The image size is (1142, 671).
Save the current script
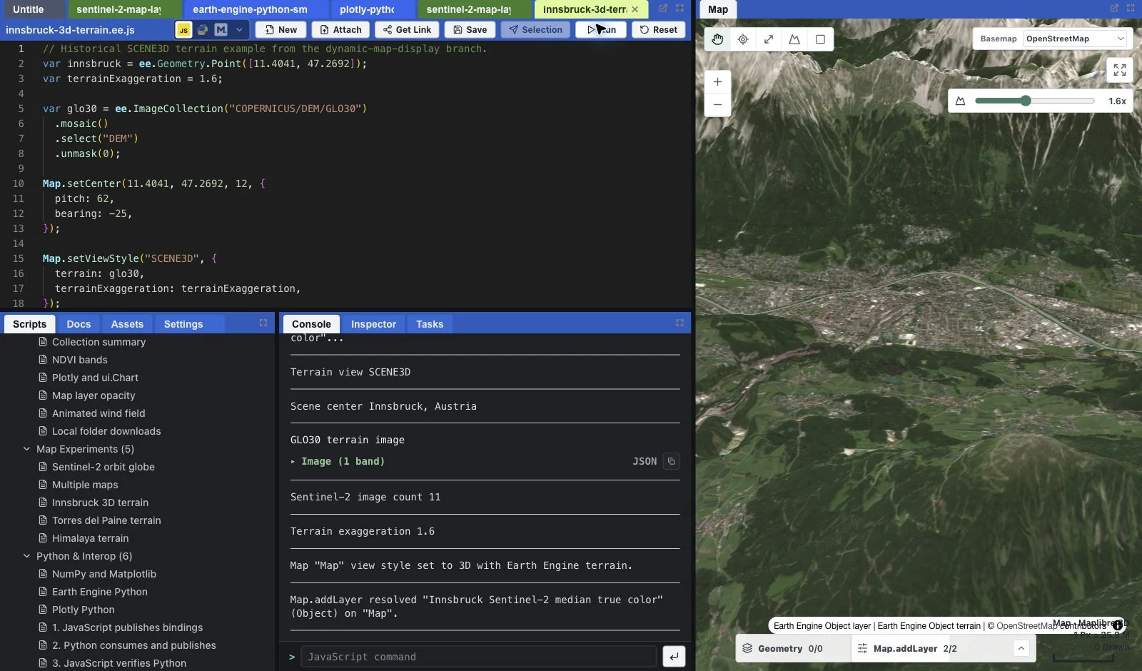pos(470,30)
